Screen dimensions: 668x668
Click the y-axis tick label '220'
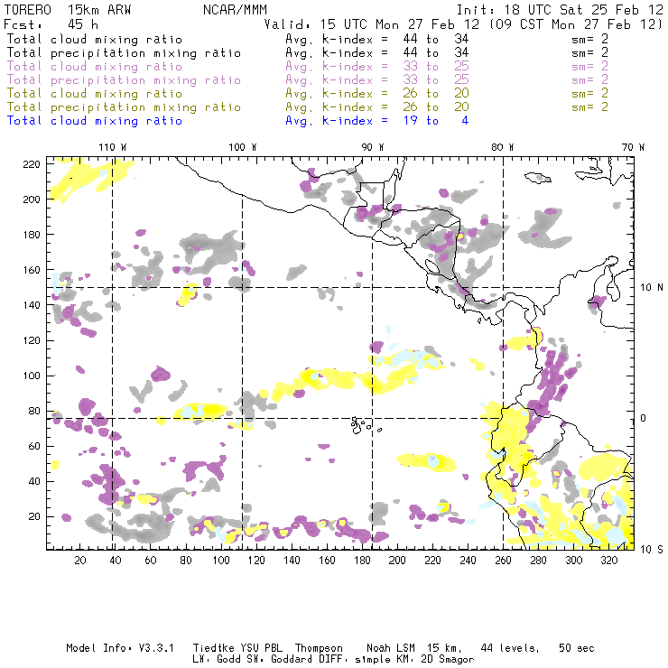coord(32,164)
